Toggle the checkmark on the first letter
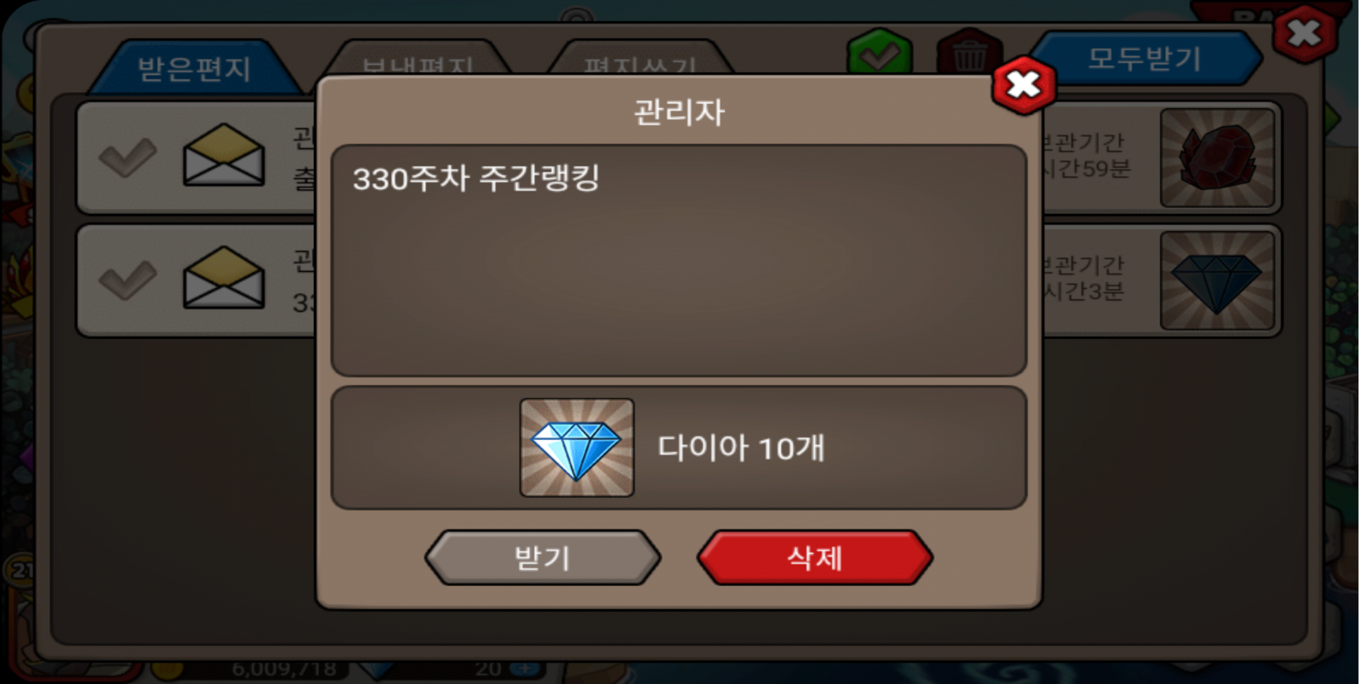Screen dimensions: 1359x684 tap(128, 157)
